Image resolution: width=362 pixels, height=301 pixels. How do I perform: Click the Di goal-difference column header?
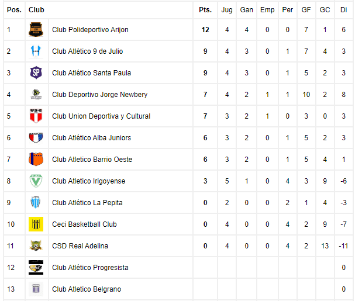(343, 10)
